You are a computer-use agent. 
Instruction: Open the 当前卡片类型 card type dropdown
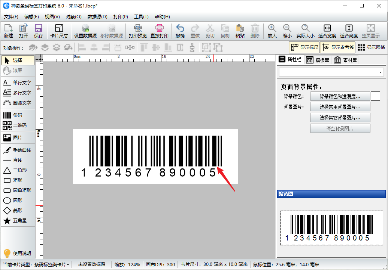51,264
